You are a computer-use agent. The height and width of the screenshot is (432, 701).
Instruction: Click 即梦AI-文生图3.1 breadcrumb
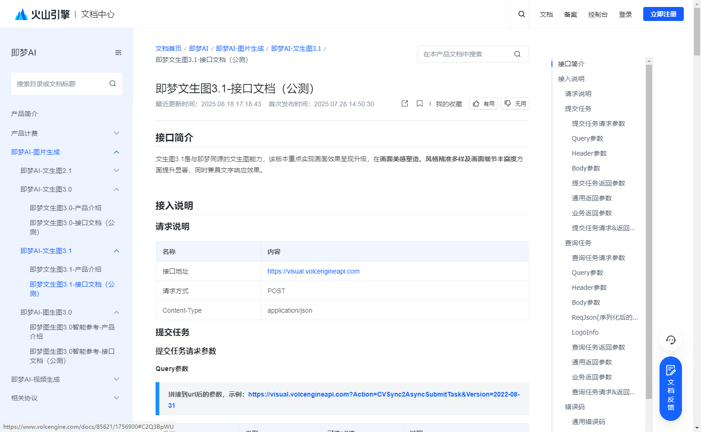[296, 48]
